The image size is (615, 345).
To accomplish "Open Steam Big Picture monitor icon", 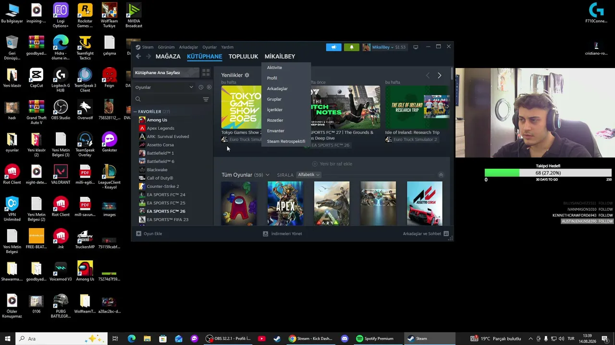I will [416, 47].
